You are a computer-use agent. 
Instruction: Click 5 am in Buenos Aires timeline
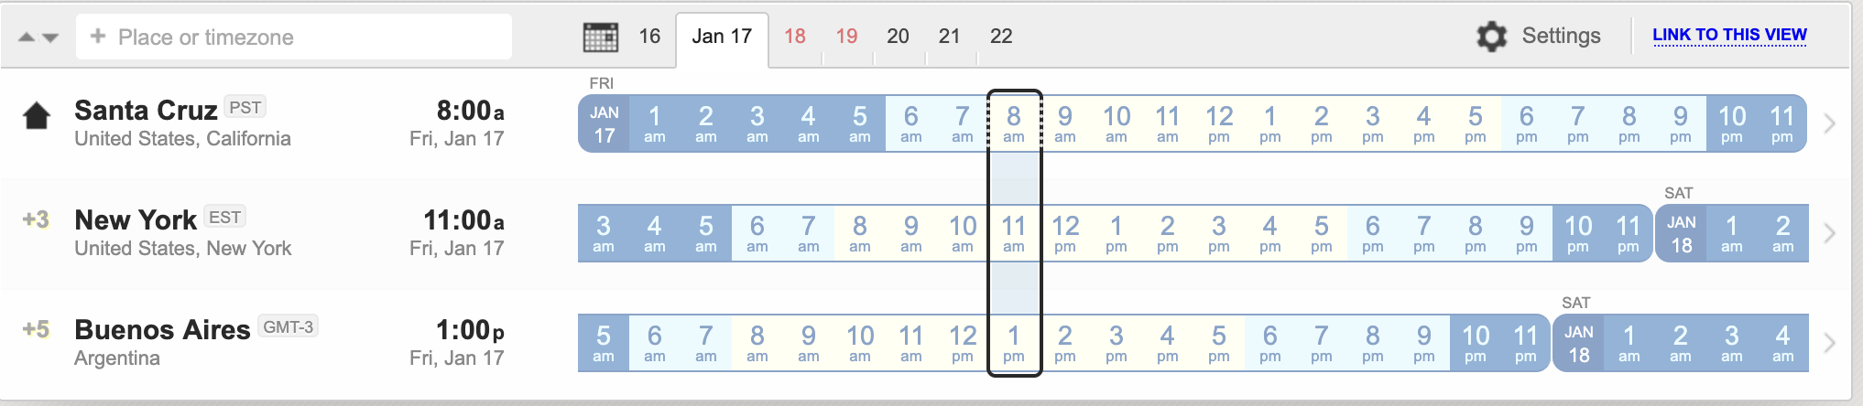tap(604, 343)
